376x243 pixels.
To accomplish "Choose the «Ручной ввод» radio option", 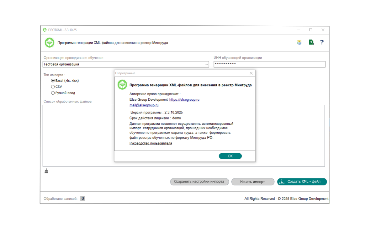I will click(53, 93).
